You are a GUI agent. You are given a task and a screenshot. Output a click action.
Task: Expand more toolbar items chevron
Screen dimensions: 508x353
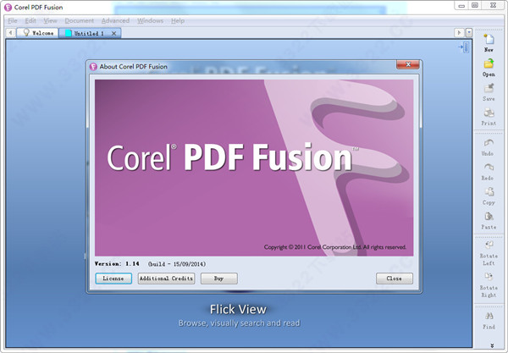pos(492,345)
